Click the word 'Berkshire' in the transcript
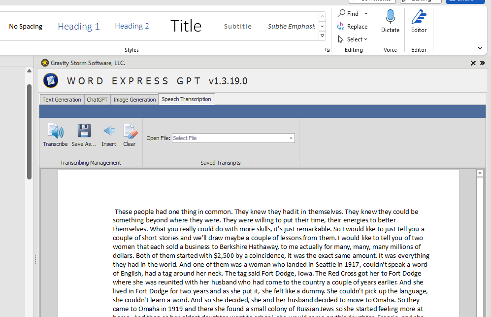Image resolution: width=491 pixels, height=317 pixels. click(233, 247)
